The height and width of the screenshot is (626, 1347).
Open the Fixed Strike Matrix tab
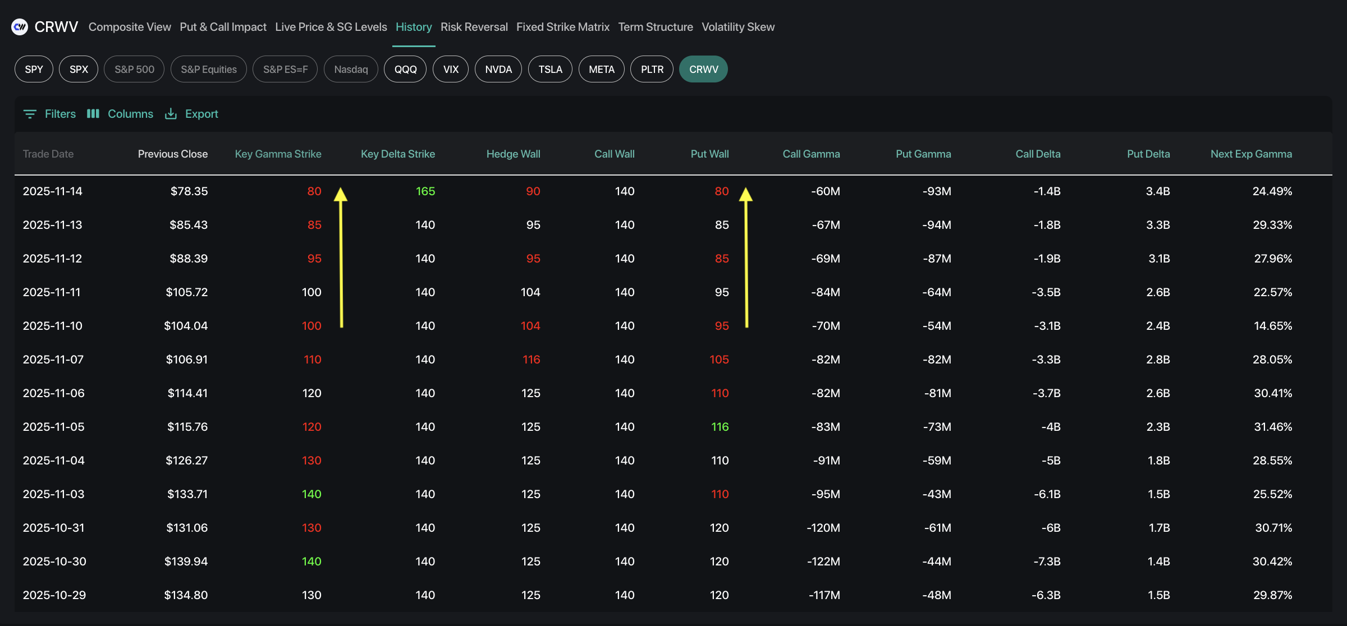pyautogui.click(x=562, y=27)
